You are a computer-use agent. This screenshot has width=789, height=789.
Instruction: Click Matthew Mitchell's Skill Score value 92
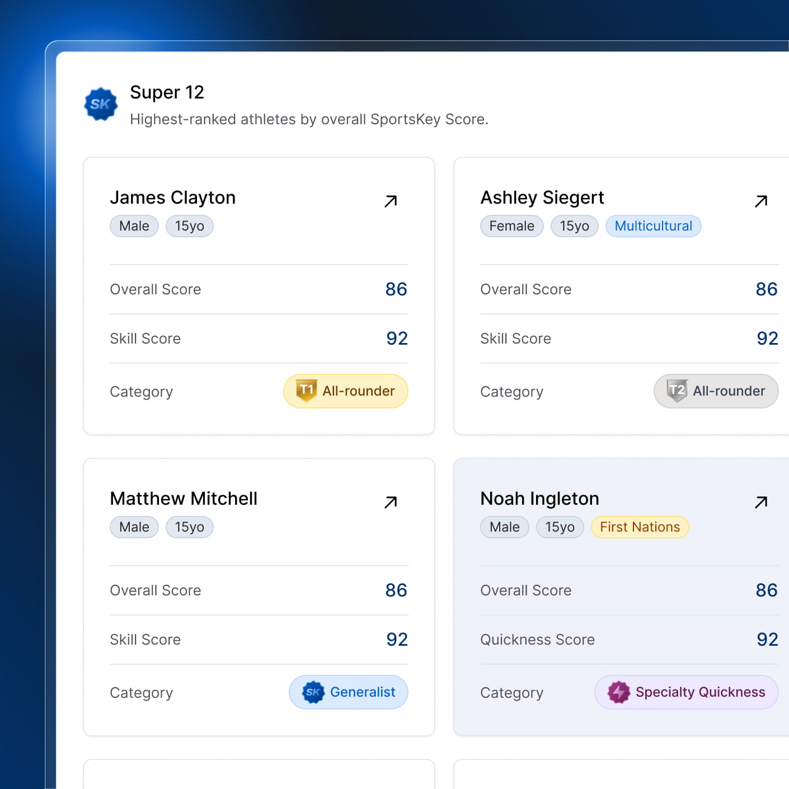(x=397, y=640)
